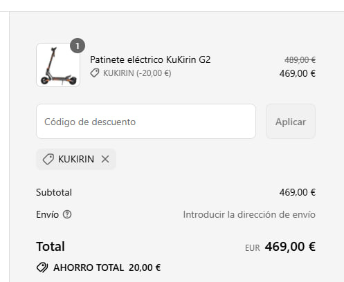The image size is (344, 282).
Task: Click the product name Patinete eléctrico KuKirin G2
Action: click(x=150, y=59)
